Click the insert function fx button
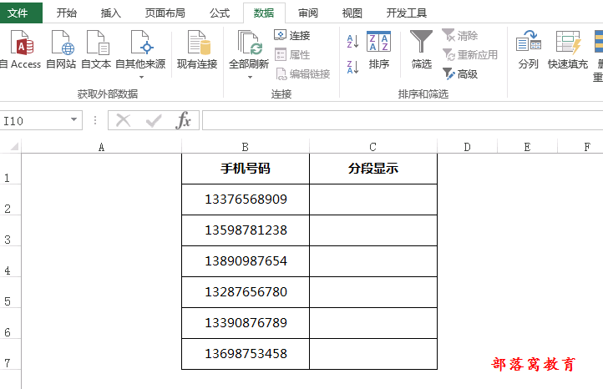The height and width of the screenshot is (389, 603). point(183,121)
